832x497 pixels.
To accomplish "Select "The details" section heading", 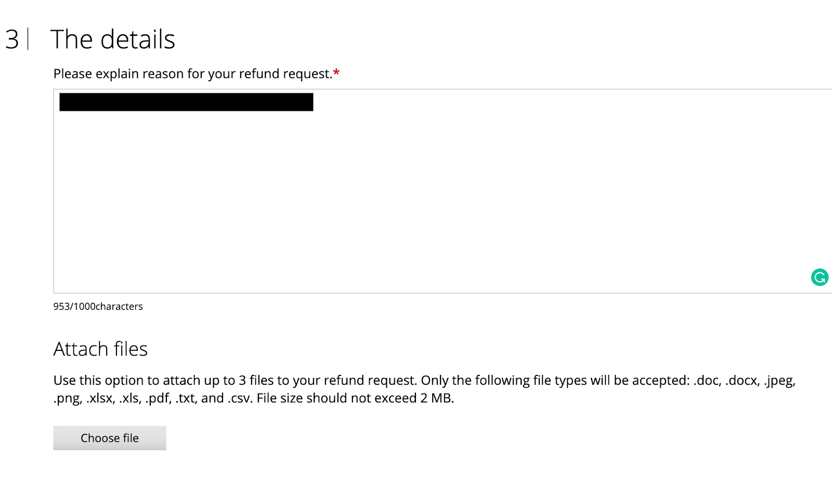I will click(x=112, y=40).
